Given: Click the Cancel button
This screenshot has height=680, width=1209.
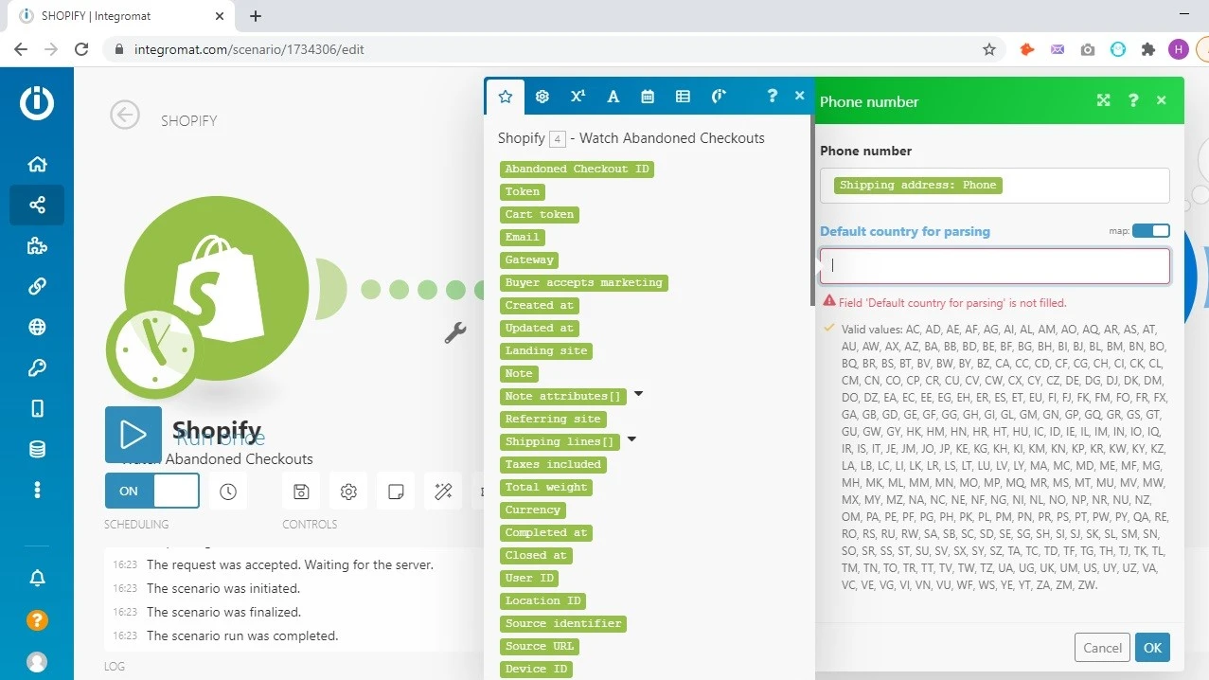Looking at the screenshot, I should click(x=1102, y=648).
